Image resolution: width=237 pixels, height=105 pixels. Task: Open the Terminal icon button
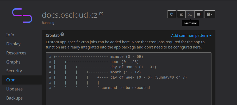(x=190, y=14)
